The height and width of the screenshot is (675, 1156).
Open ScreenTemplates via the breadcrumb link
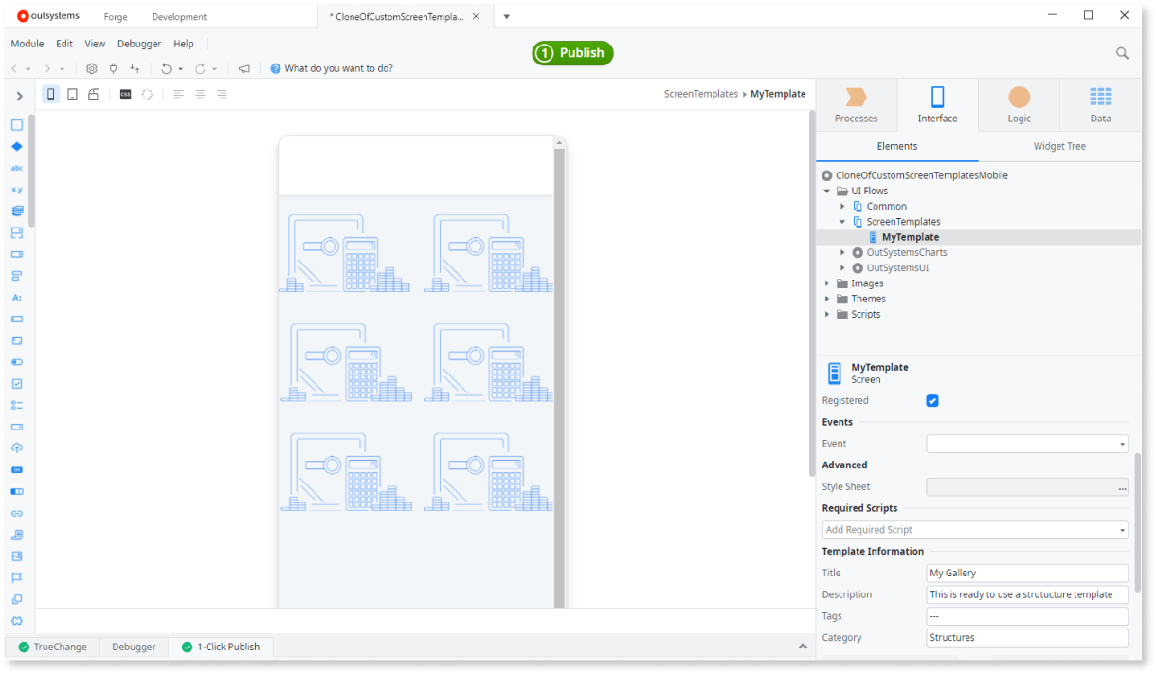701,94
